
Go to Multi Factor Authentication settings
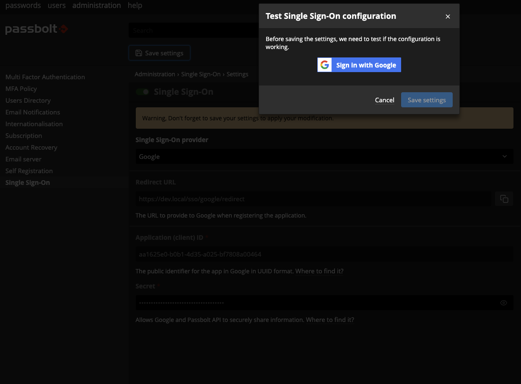click(x=45, y=77)
